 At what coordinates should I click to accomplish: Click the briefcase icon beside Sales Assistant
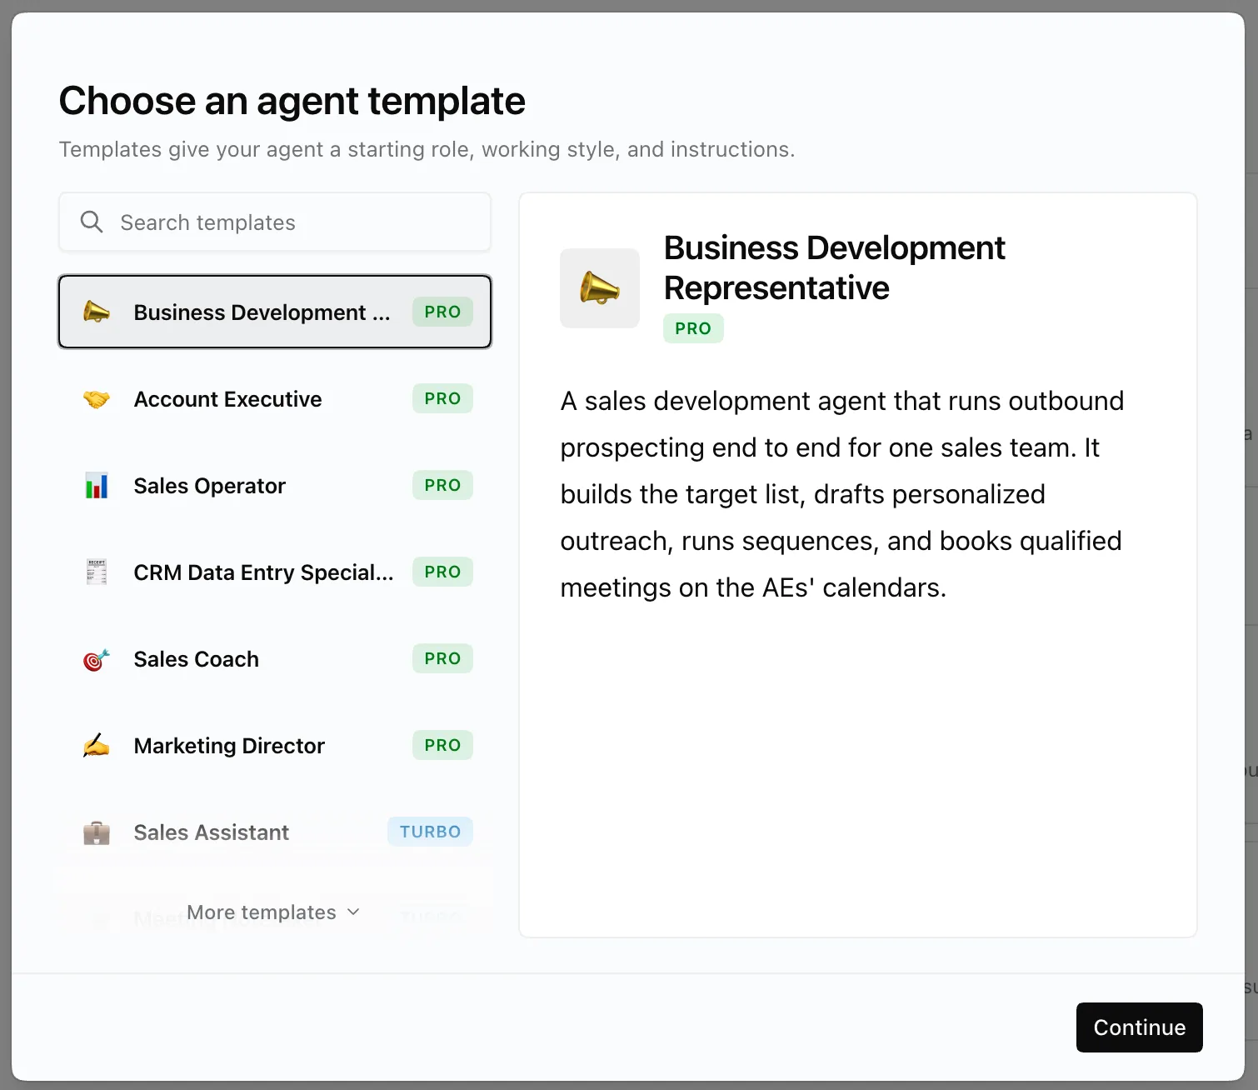click(x=97, y=832)
